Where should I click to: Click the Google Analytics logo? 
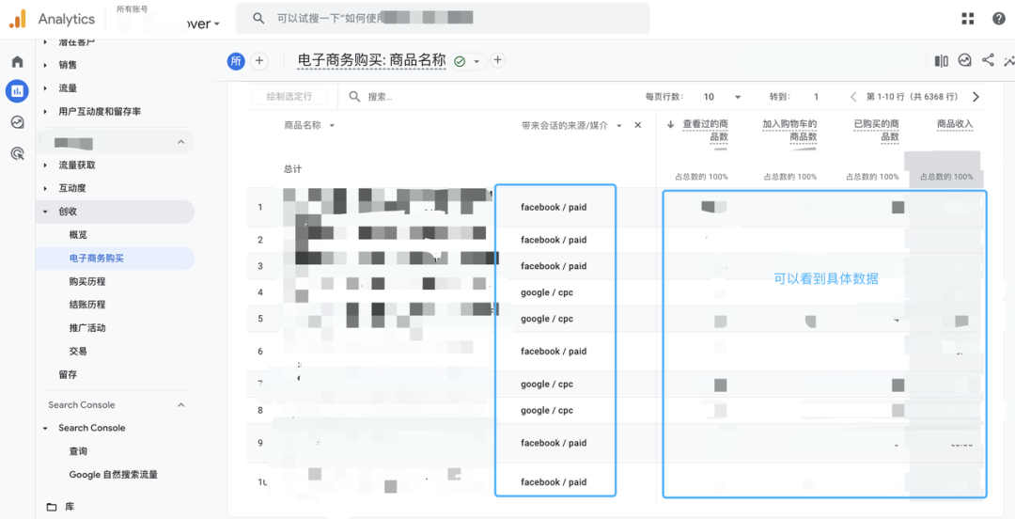click(x=18, y=19)
